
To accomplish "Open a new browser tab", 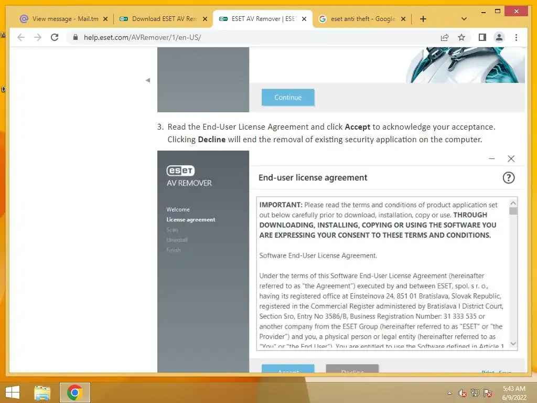I will (x=423, y=19).
